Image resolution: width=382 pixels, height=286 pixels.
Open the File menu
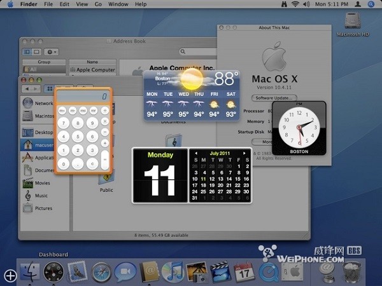48,4
